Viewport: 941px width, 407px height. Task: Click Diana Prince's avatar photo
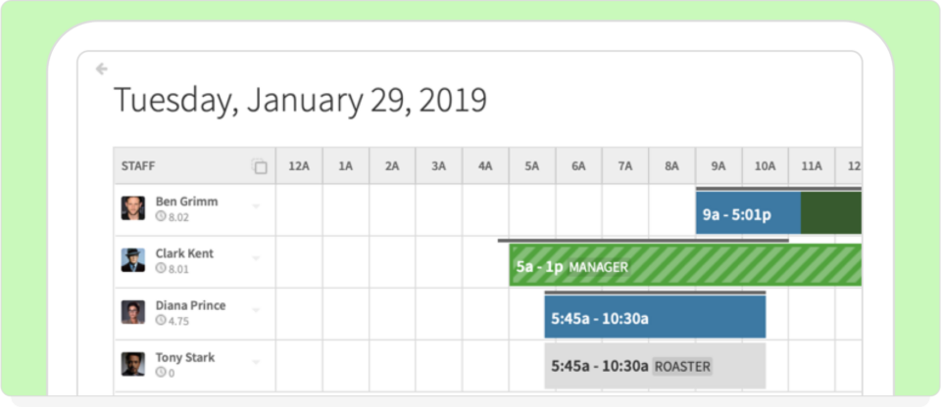pyautogui.click(x=132, y=312)
